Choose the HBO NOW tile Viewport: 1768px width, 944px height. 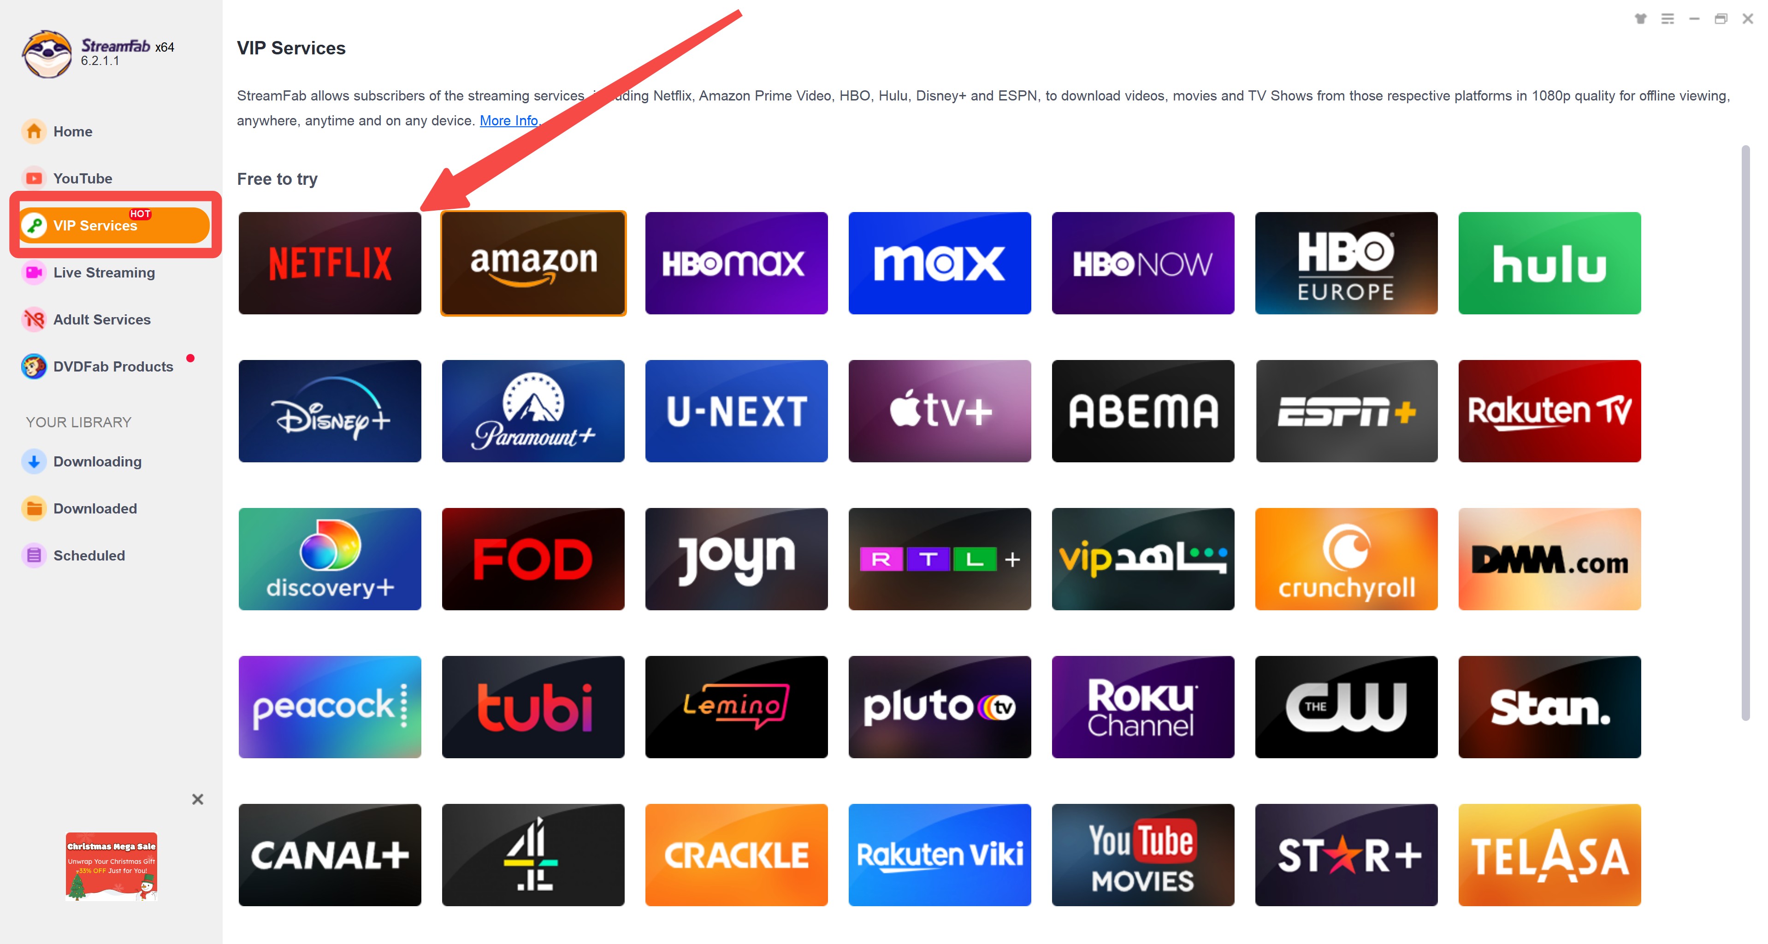[x=1143, y=264]
